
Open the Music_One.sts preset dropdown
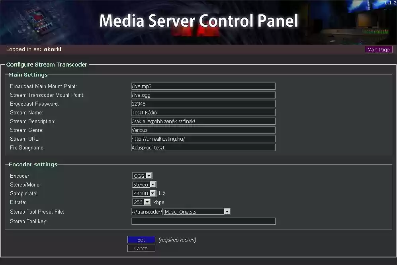(197, 212)
